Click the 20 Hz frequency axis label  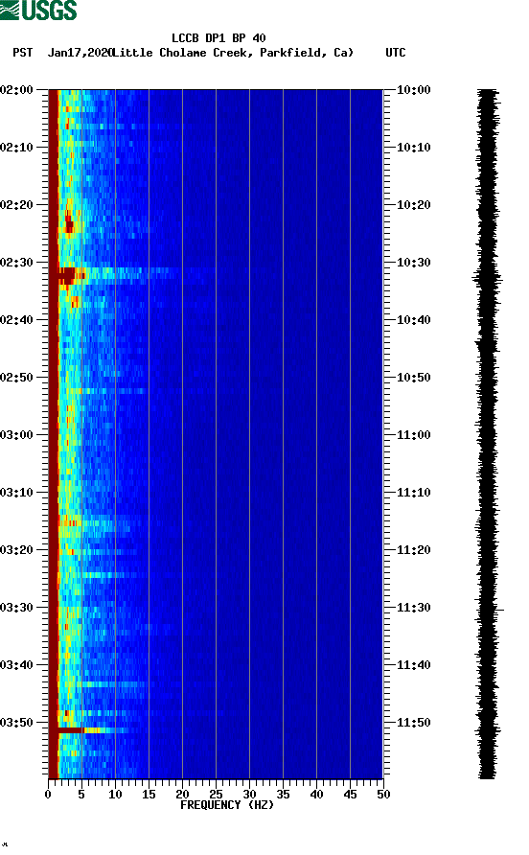pos(182,795)
